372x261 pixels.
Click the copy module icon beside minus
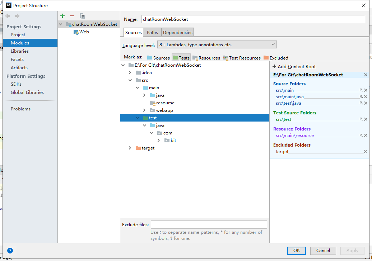pos(82,16)
